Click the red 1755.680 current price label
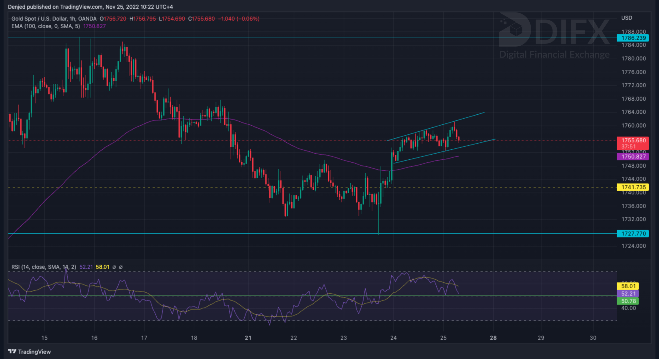The image size is (659, 359). (633, 140)
